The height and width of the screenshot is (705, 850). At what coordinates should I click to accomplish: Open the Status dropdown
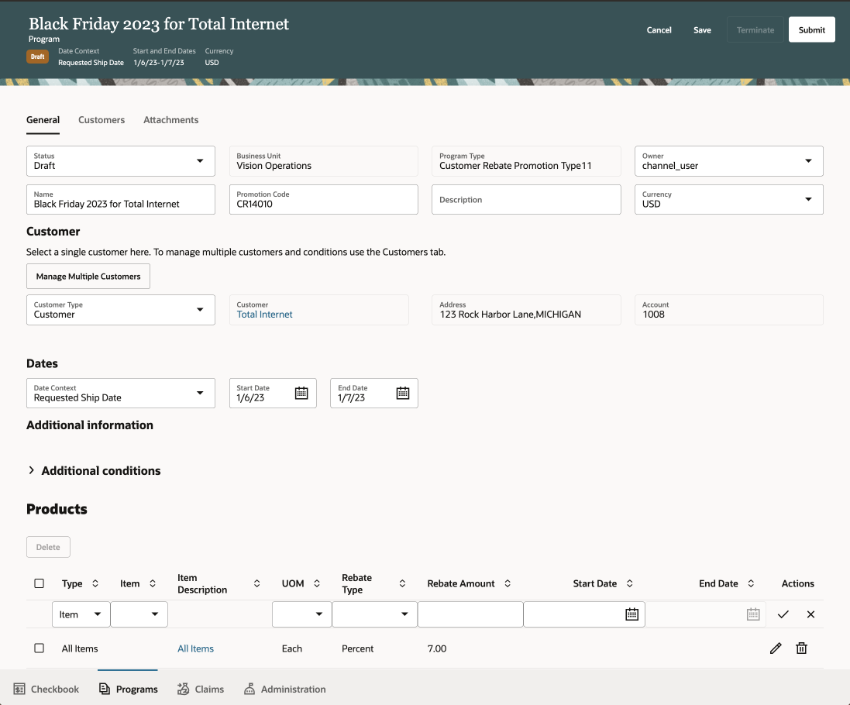[121, 161]
